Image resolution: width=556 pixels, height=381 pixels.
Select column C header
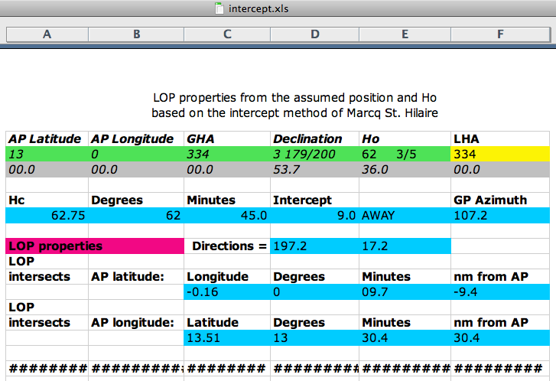coord(227,34)
